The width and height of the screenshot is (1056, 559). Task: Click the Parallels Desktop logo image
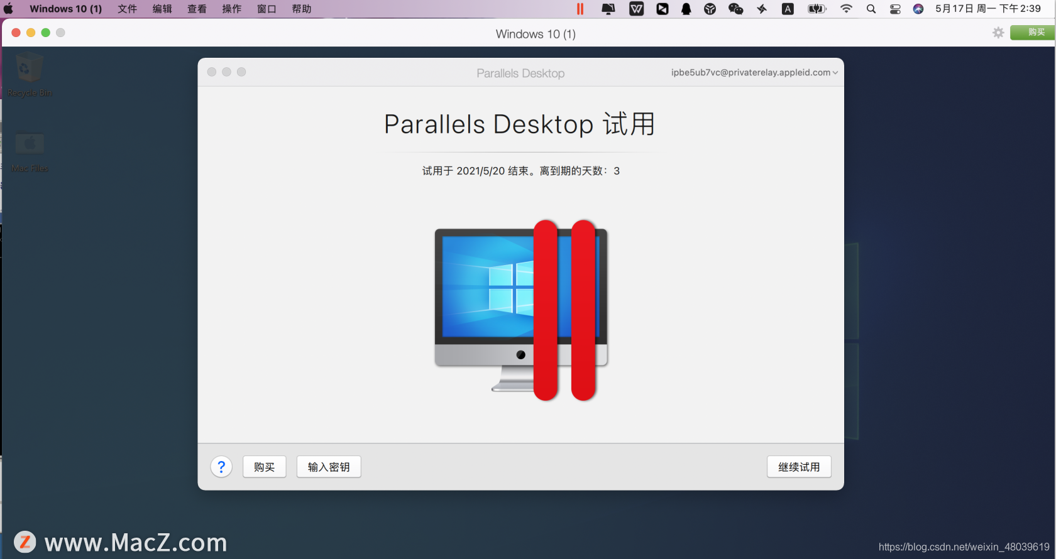click(x=521, y=310)
